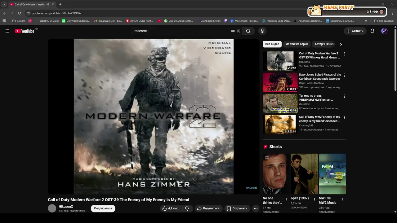Screen dimensions: 397x223
Task: Open the on-screen keyboard icon in search
Action: [x=233, y=31]
